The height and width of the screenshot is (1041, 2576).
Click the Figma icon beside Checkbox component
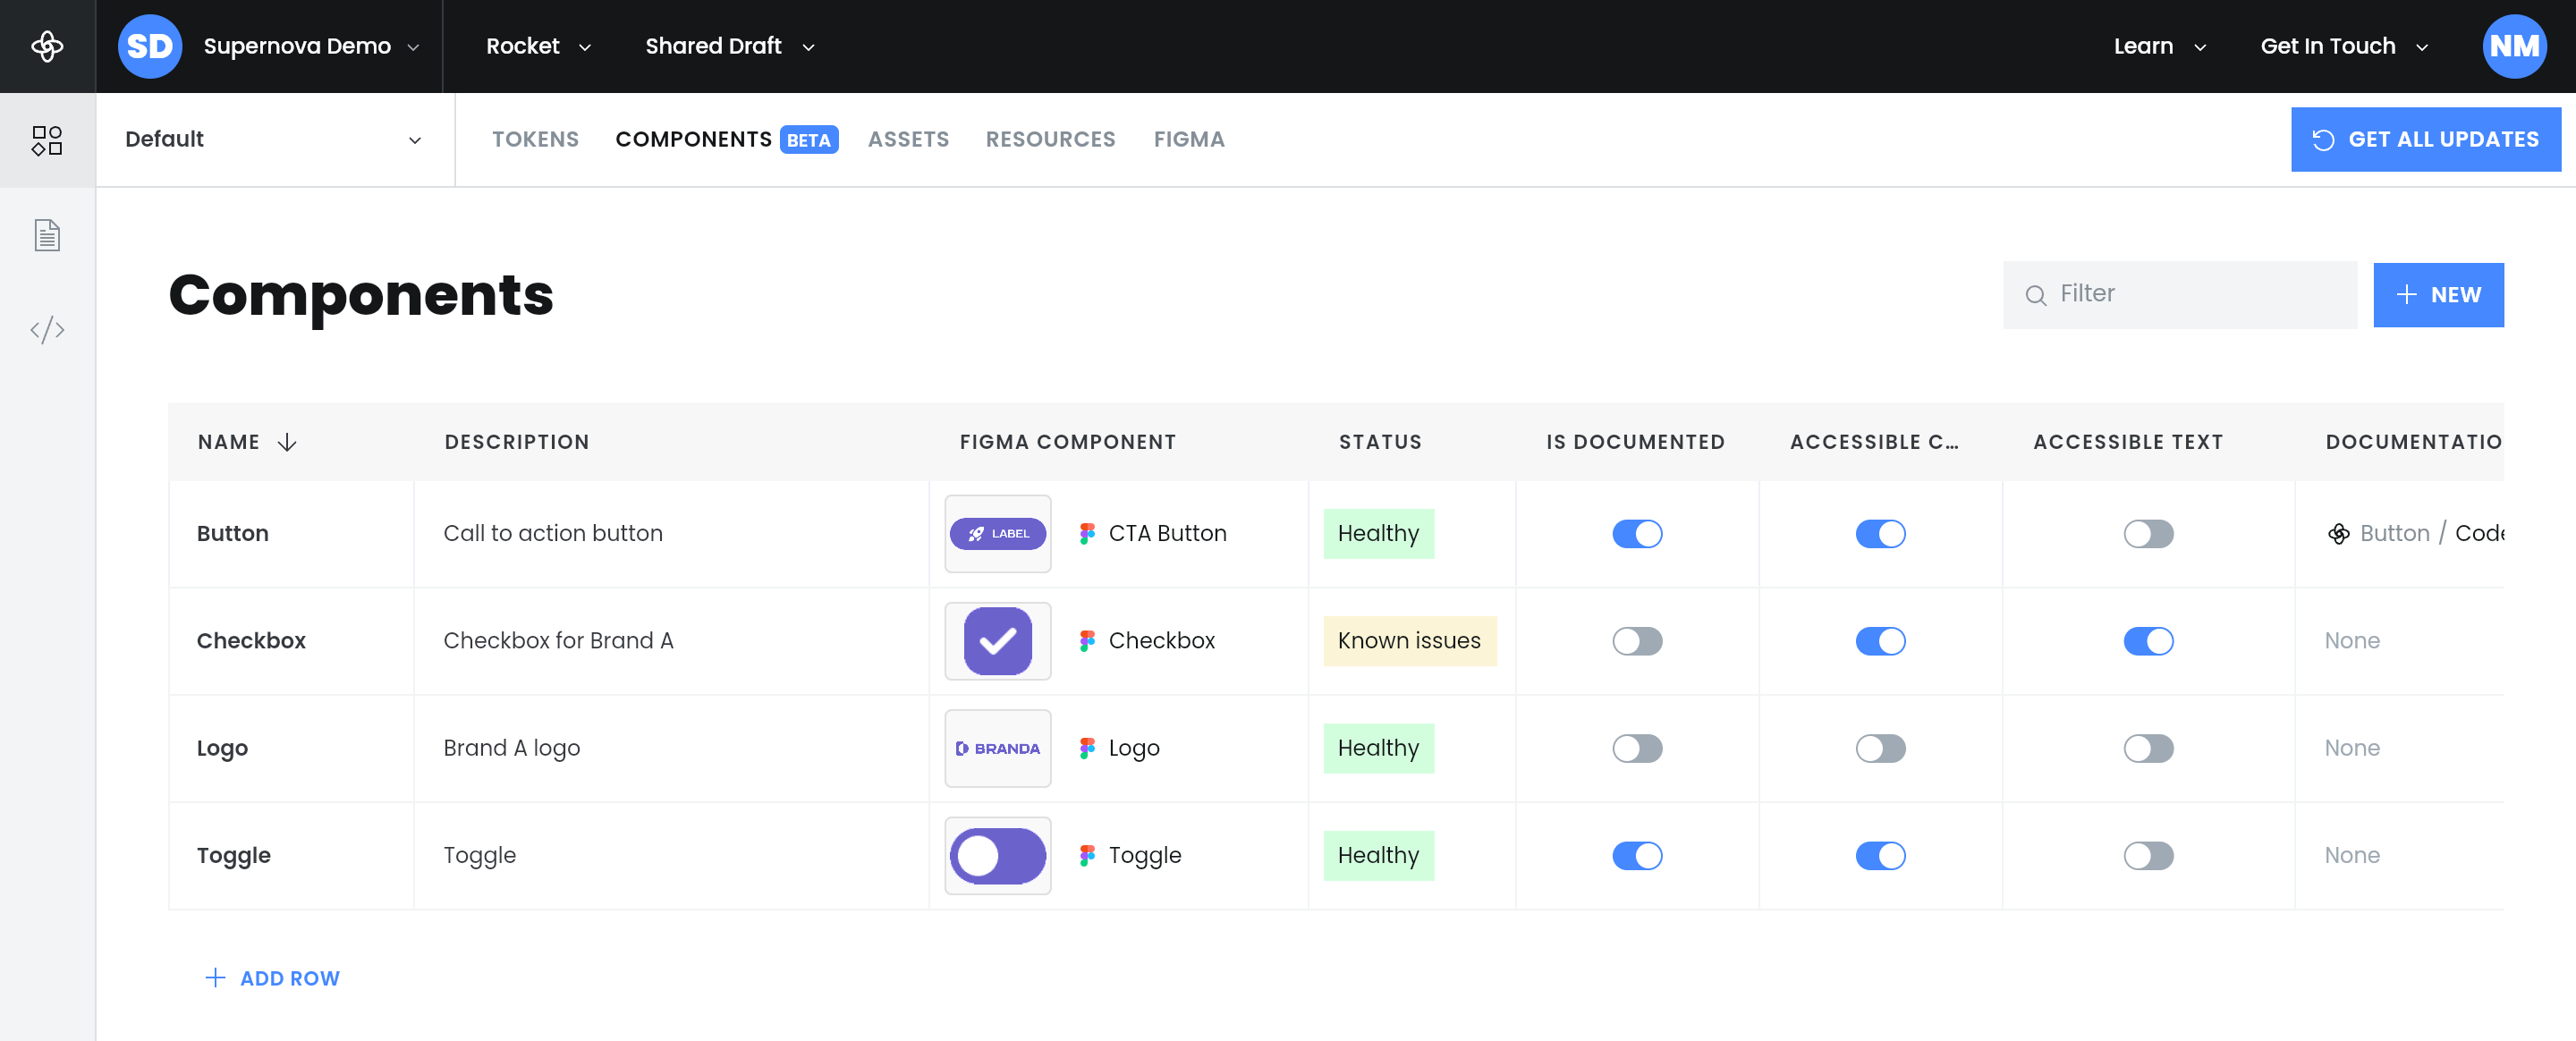click(x=1087, y=641)
